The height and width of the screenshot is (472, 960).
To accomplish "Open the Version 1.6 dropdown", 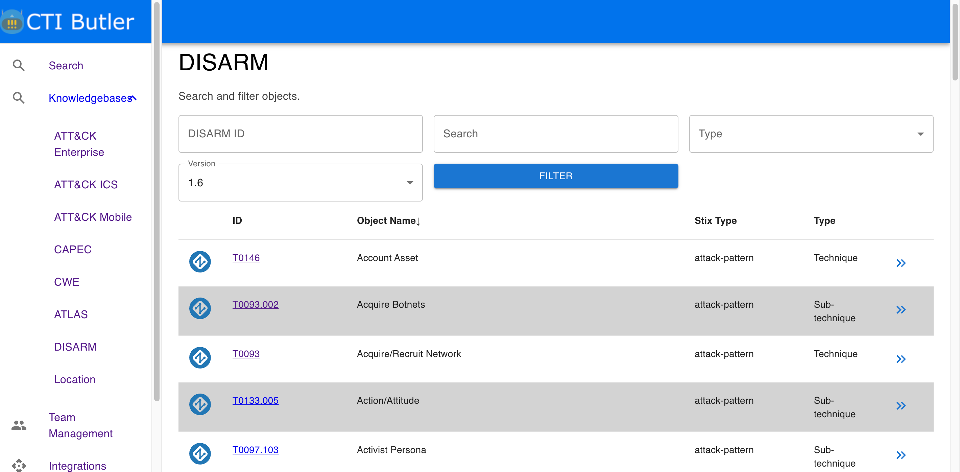I will 301,183.
